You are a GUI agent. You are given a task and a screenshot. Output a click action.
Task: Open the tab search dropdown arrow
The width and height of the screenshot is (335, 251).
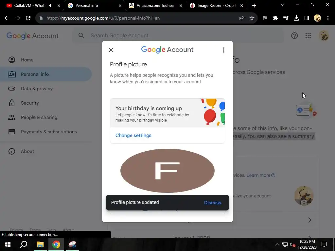click(282, 5)
